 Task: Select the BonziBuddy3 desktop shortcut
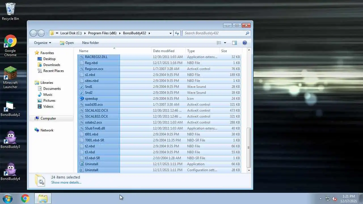click(10, 139)
